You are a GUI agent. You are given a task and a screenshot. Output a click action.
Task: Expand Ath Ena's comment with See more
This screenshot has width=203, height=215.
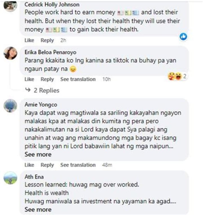pos(38,209)
